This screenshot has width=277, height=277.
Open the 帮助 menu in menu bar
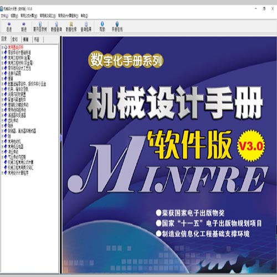[84, 16]
